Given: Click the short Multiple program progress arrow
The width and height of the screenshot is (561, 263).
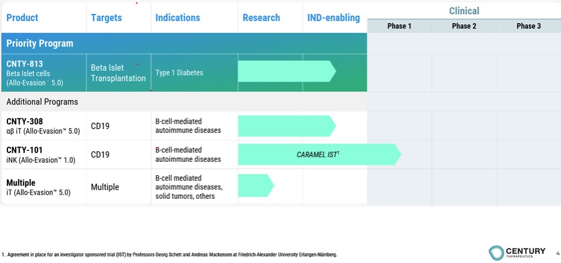Looking at the screenshot, I should coord(255,185).
